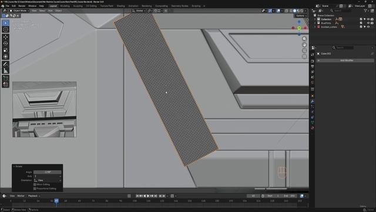Jump to timeline start button

[x=137, y=196]
